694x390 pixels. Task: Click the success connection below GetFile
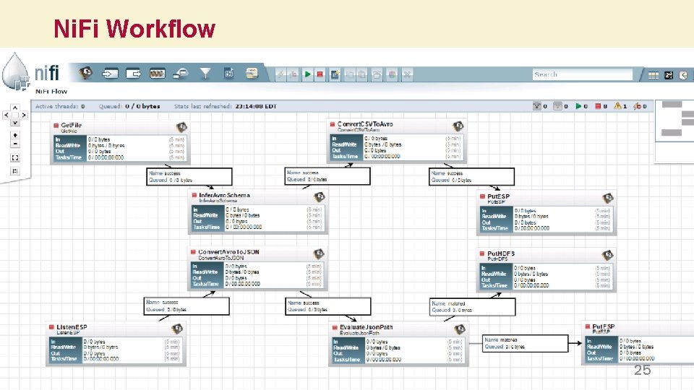point(189,176)
